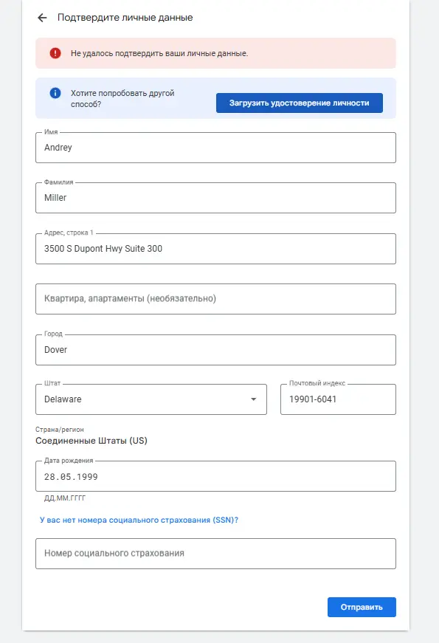Submit the form with Отправить button
439x643 pixels.
tap(362, 608)
